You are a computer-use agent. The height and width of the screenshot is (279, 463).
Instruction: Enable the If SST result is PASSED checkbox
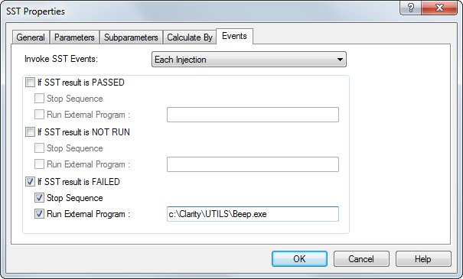pyautogui.click(x=30, y=83)
